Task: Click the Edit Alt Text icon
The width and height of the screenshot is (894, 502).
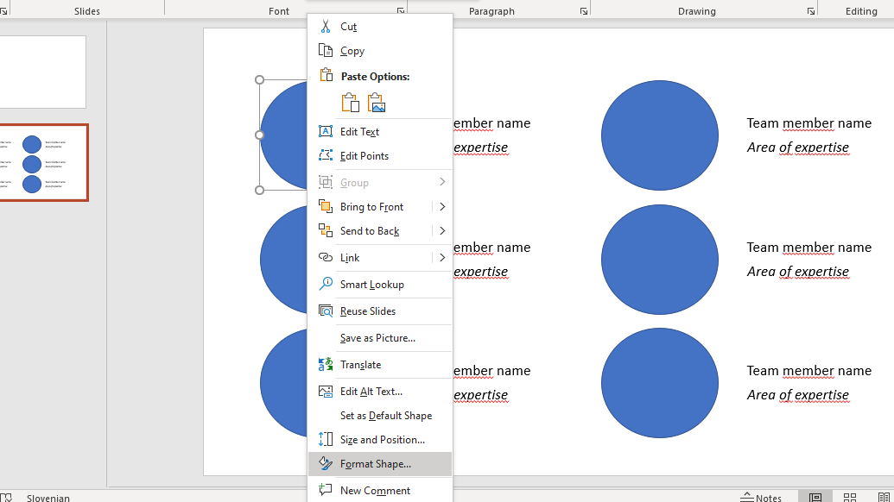Action: (x=326, y=391)
